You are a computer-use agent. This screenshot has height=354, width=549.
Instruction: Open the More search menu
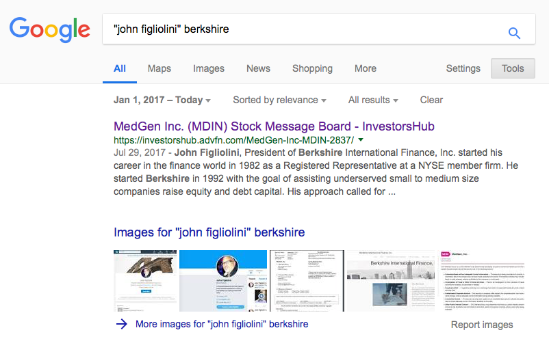click(366, 68)
